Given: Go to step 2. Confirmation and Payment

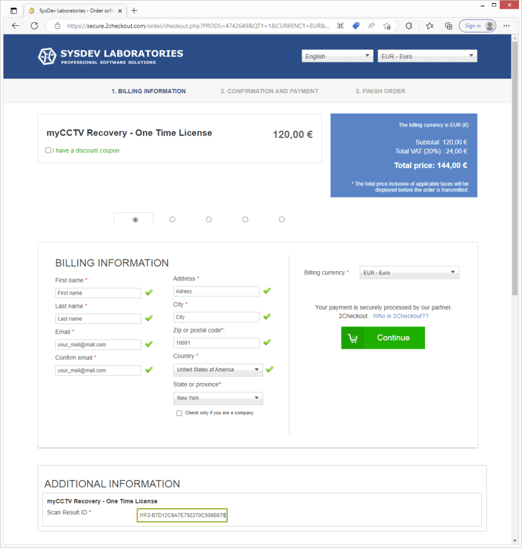Looking at the screenshot, I should [x=269, y=91].
